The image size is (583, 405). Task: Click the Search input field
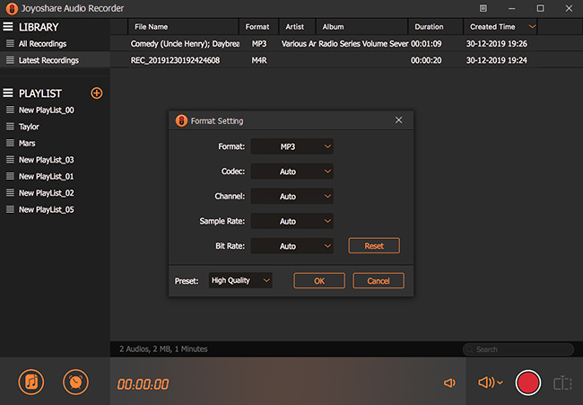click(520, 349)
